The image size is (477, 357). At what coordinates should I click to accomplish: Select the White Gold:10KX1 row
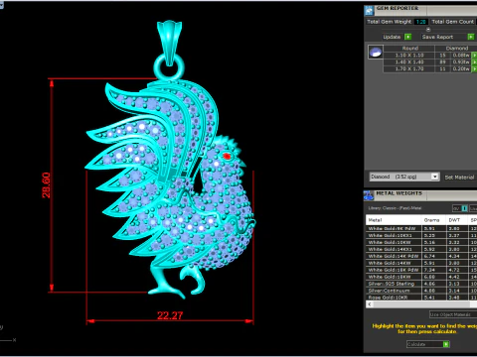(421, 235)
